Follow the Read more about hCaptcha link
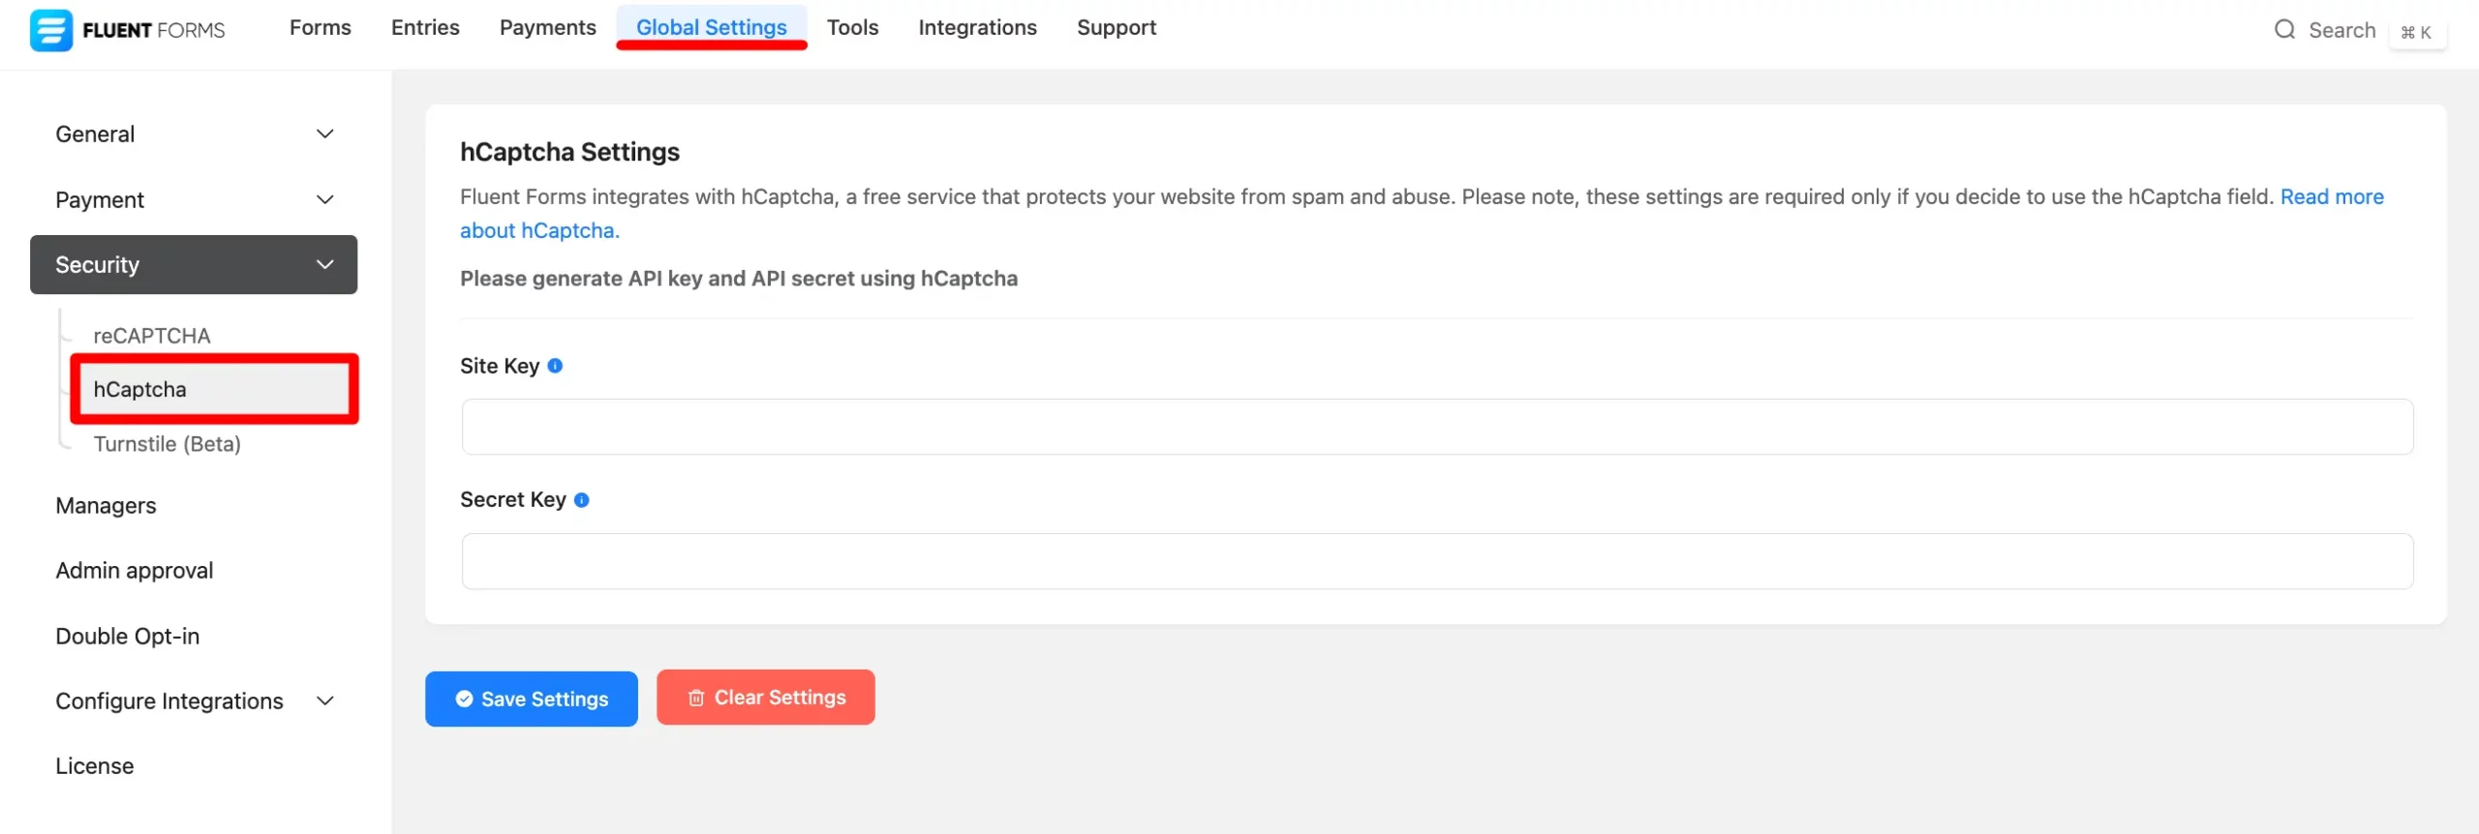2479x834 pixels. [x=2331, y=197]
